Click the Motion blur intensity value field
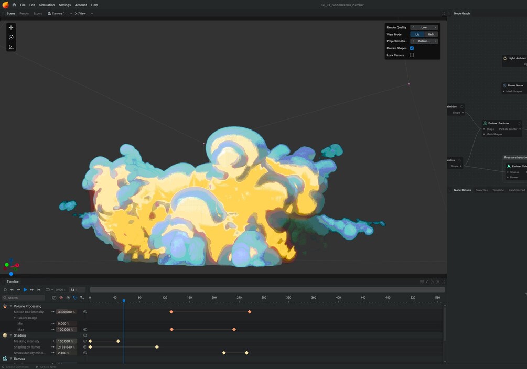 [x=66, y=312]
